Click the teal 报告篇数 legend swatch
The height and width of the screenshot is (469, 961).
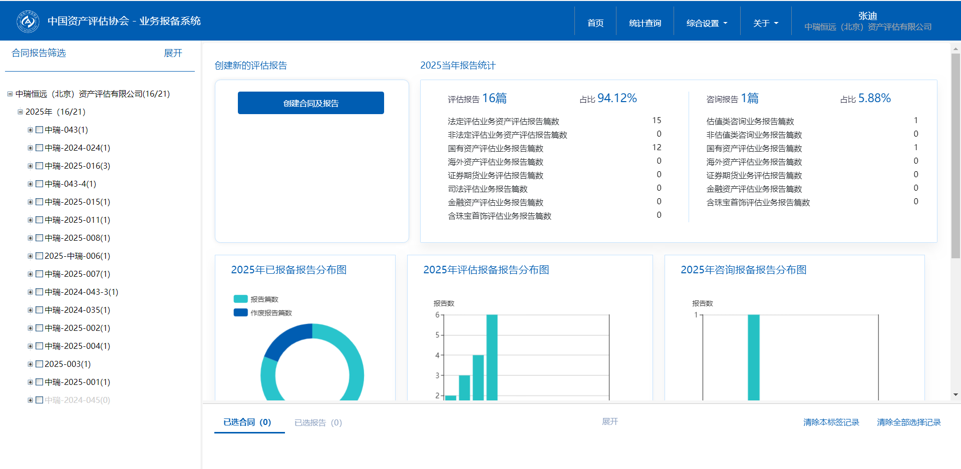tap(240, 299)
